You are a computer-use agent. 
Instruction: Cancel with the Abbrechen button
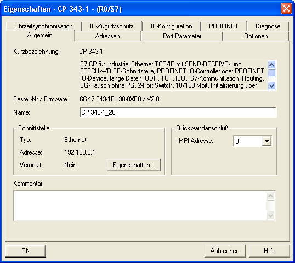tap(225, 251)
